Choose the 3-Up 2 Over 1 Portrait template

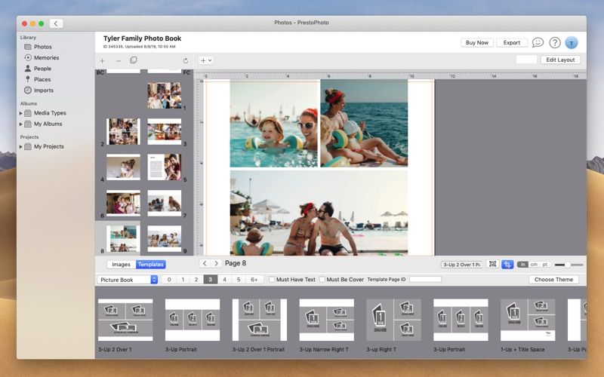pyautogui.click(x=260, y=320)
